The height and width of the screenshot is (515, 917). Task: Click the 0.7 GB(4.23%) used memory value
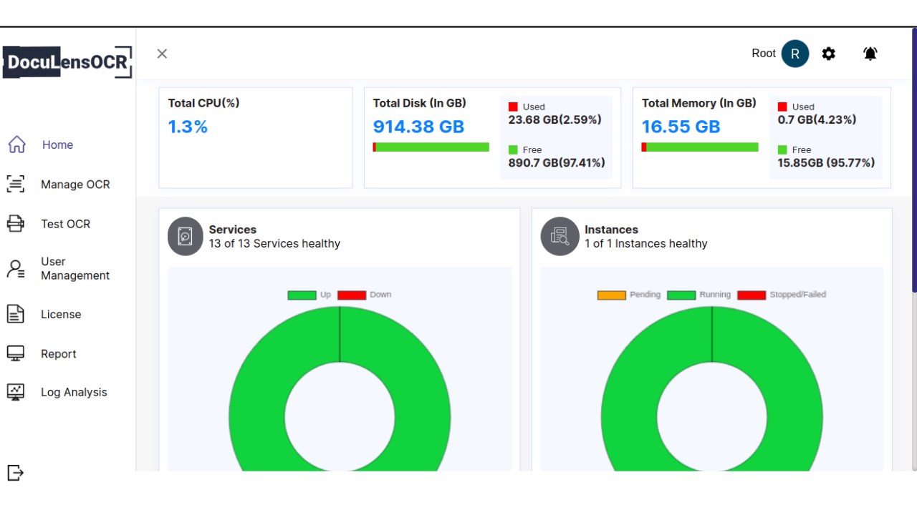pos(817,119)
